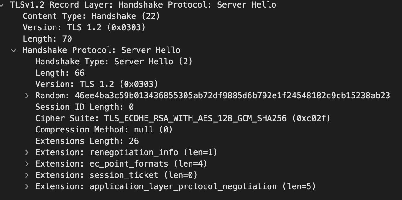Screen dimensions: 402x200
Task: Select the Random value row
Action: click(213, 96)
